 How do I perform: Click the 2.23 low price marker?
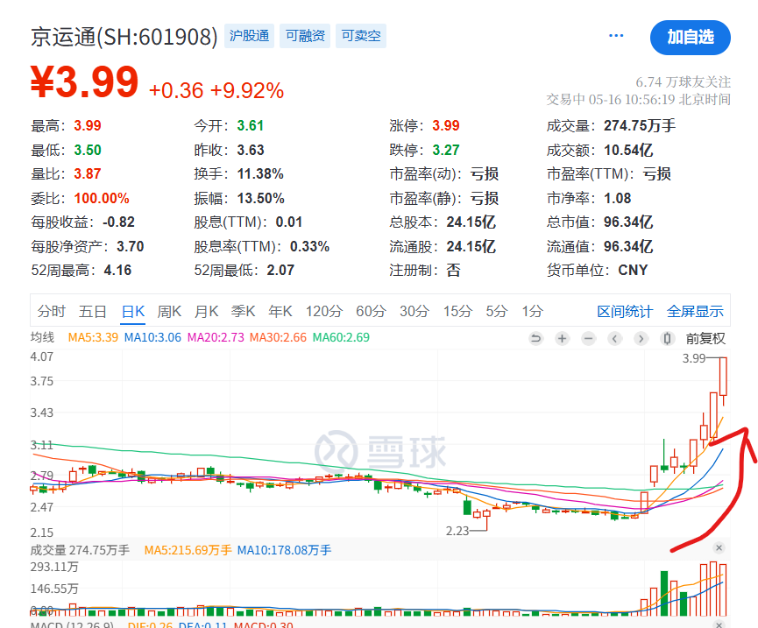457,531
